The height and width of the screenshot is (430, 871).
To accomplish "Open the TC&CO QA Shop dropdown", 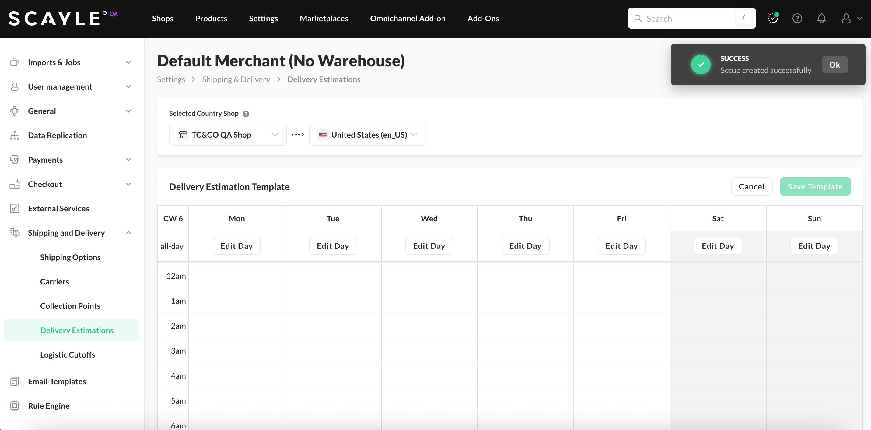I will point(228,135).
